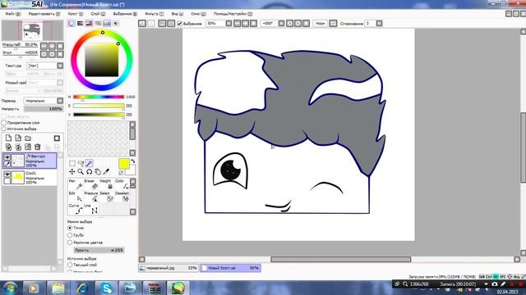
Task: Select the Zoom magnifier tool
Action: tap(81, 171)
